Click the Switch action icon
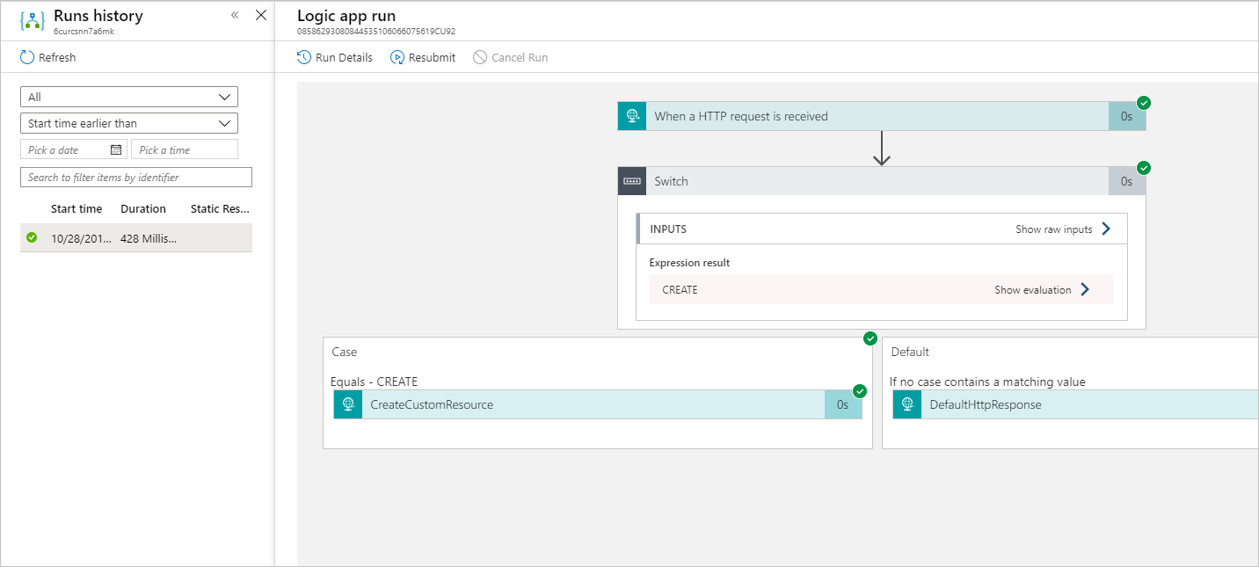 coord(632,181)
